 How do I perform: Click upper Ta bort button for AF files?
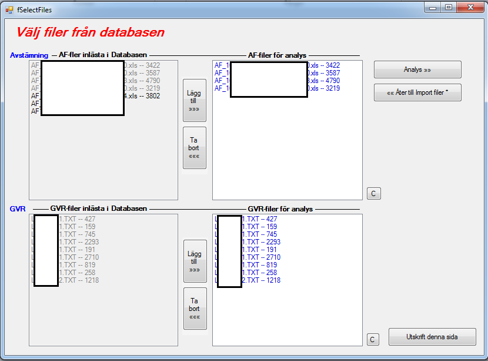[x=194, y=148]
